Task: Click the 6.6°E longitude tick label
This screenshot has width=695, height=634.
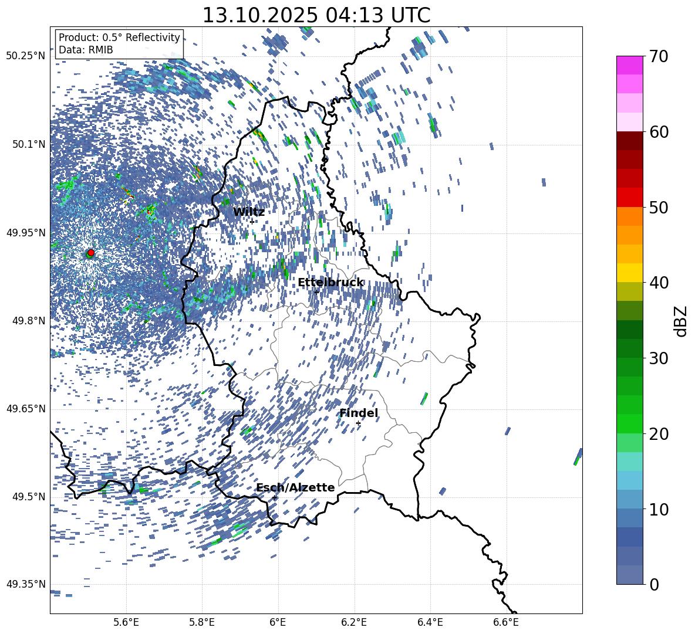Action: (x=506, y=622)
